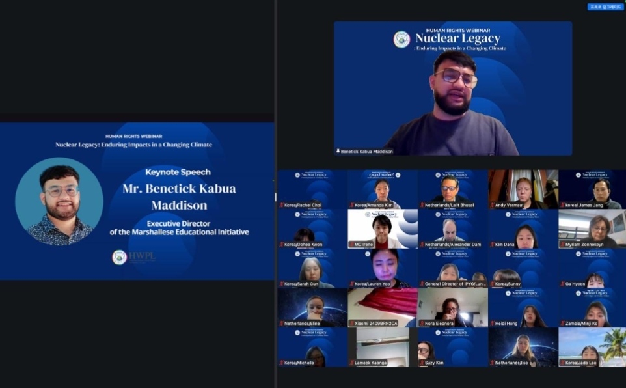Click muted mic icon on Korea/Rachel Choi tile
The height and width of the screenshot is (388, 626).
[282, 206]
